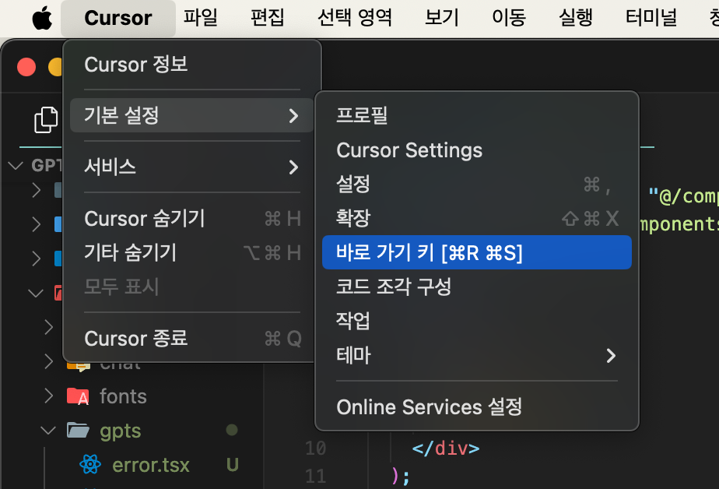This screenshot has height=489, width=719.
Task: Select Cursor 정보 menu entry
Action: [x=192, y=64]
